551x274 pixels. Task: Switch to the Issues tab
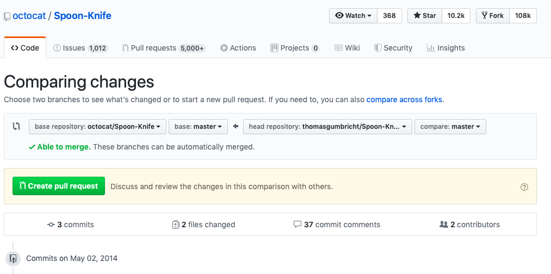point(80,48)
